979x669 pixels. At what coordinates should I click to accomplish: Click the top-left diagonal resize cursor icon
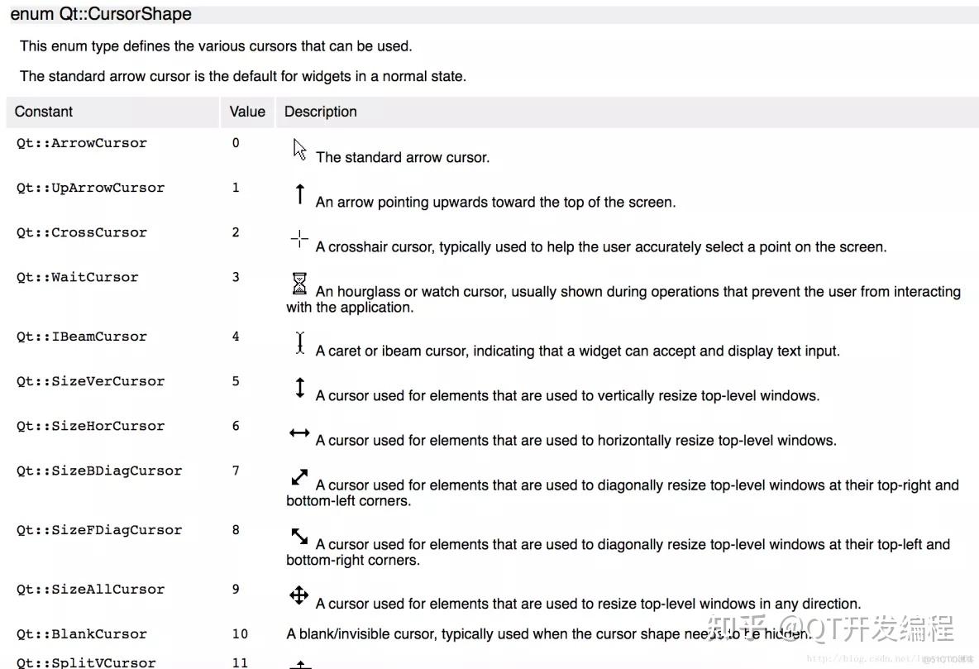299,537
